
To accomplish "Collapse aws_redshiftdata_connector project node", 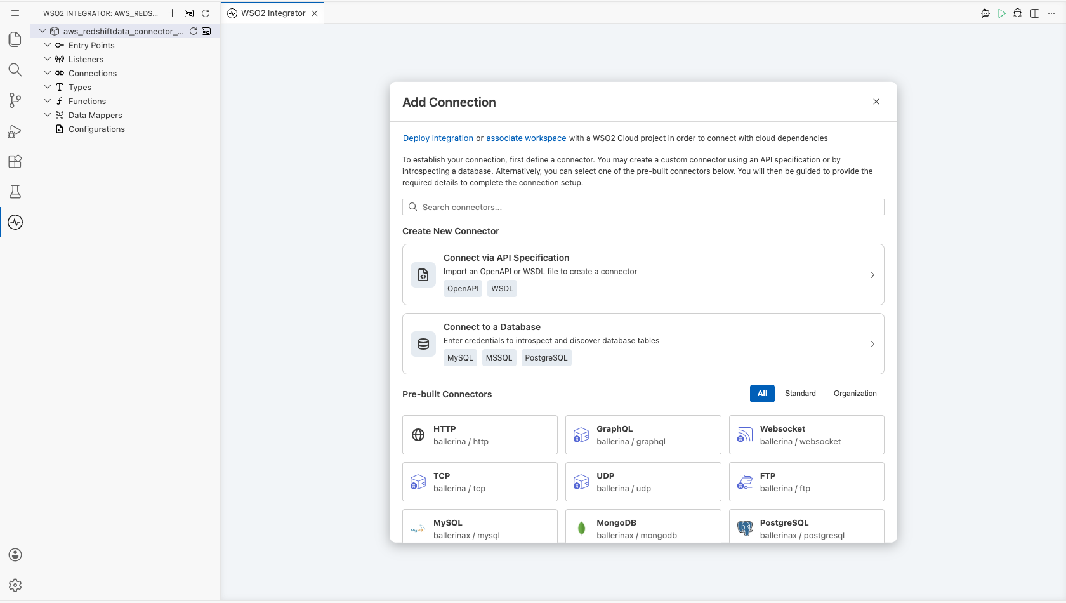I will point(43,31).
